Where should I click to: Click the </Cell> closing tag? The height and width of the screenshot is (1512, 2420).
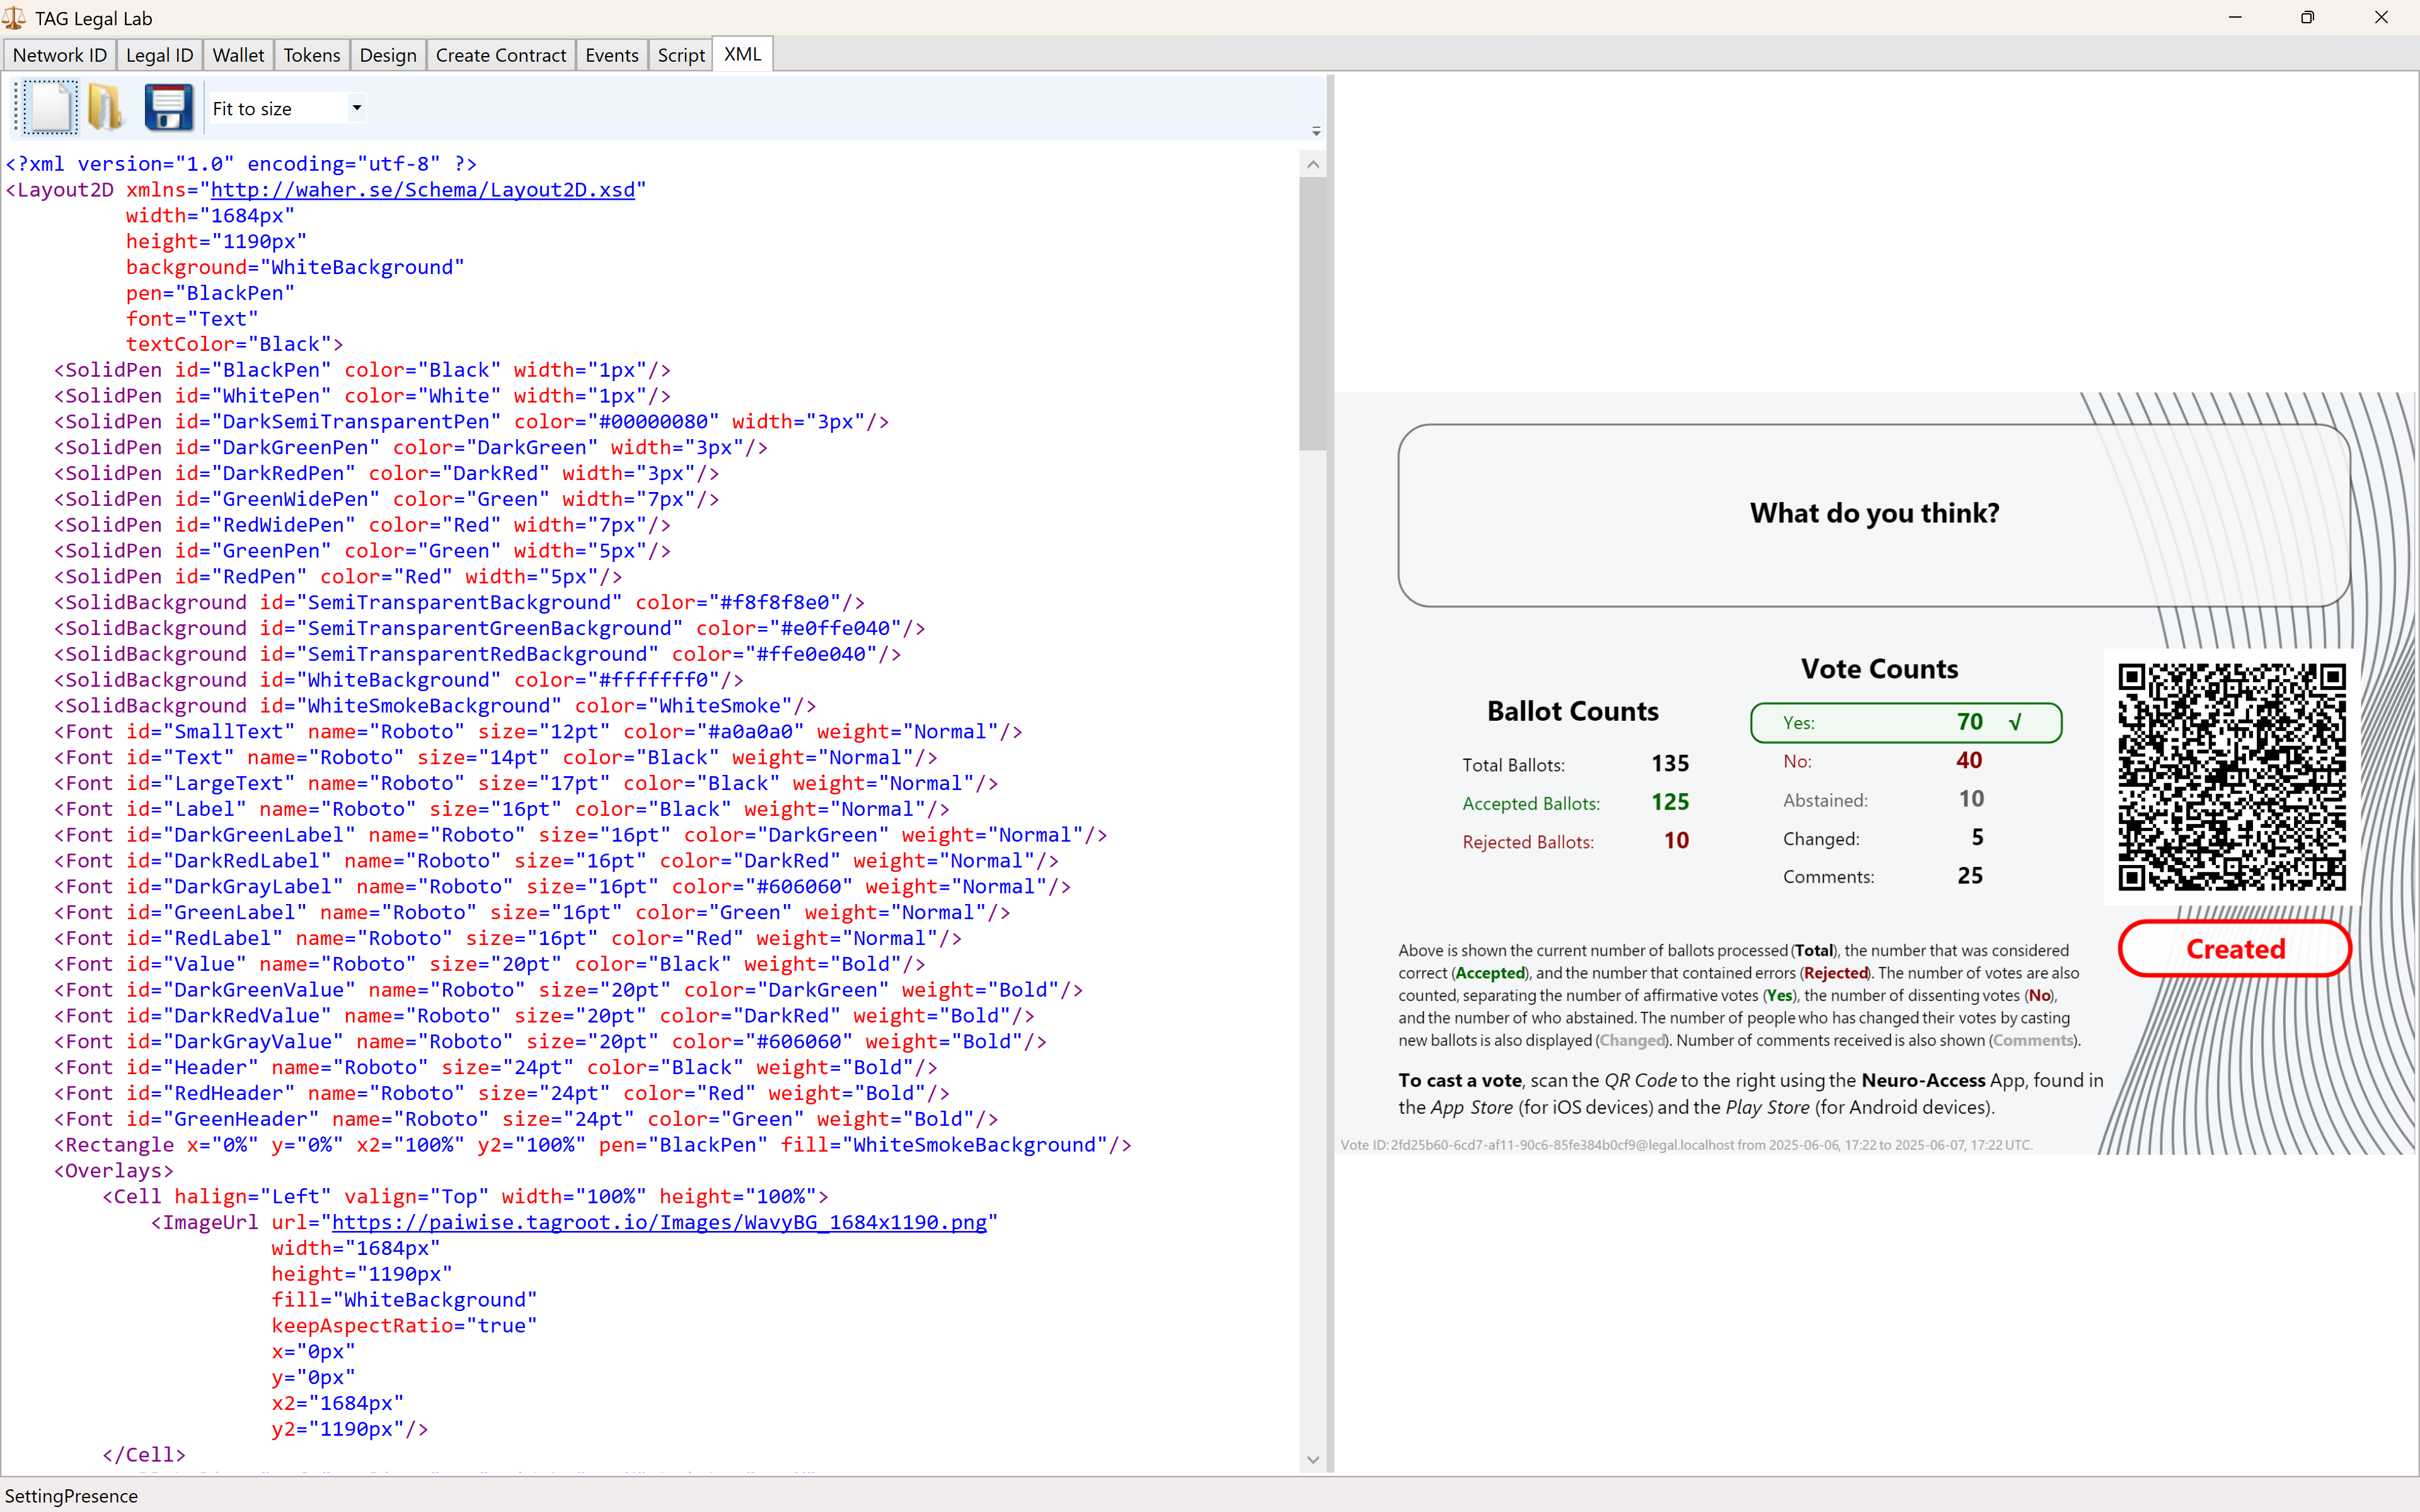pyautogui.click(x=144, y=1455)
